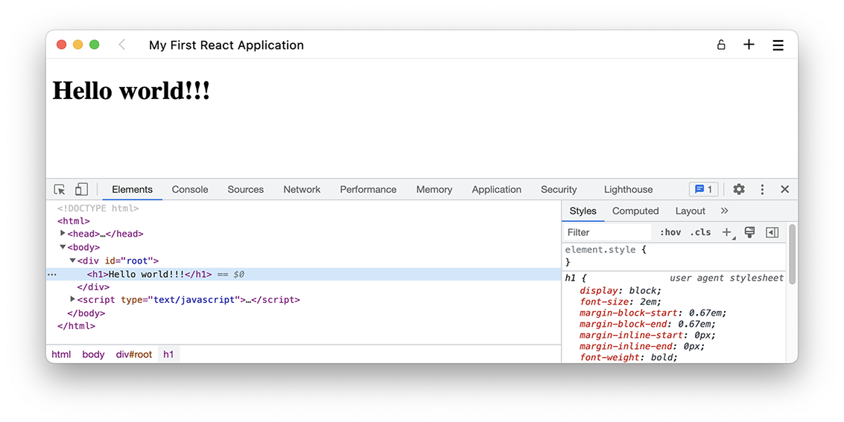This screenshot has height=422, width=844.
Task: Switch to the Console tab
Action: tap(190, 190)
